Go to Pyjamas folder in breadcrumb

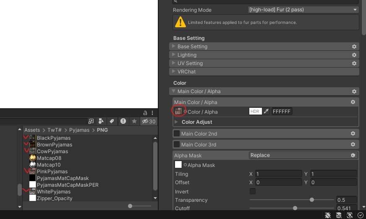tap(79, 130)
